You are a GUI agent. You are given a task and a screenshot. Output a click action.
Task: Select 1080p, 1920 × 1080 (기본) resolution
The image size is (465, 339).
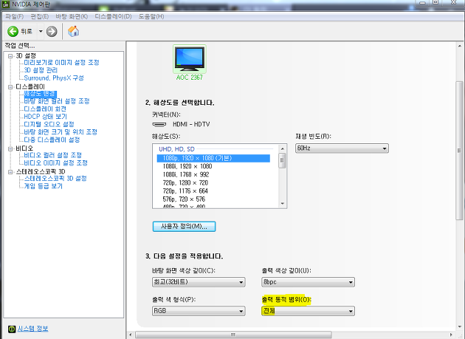point(213,158)
